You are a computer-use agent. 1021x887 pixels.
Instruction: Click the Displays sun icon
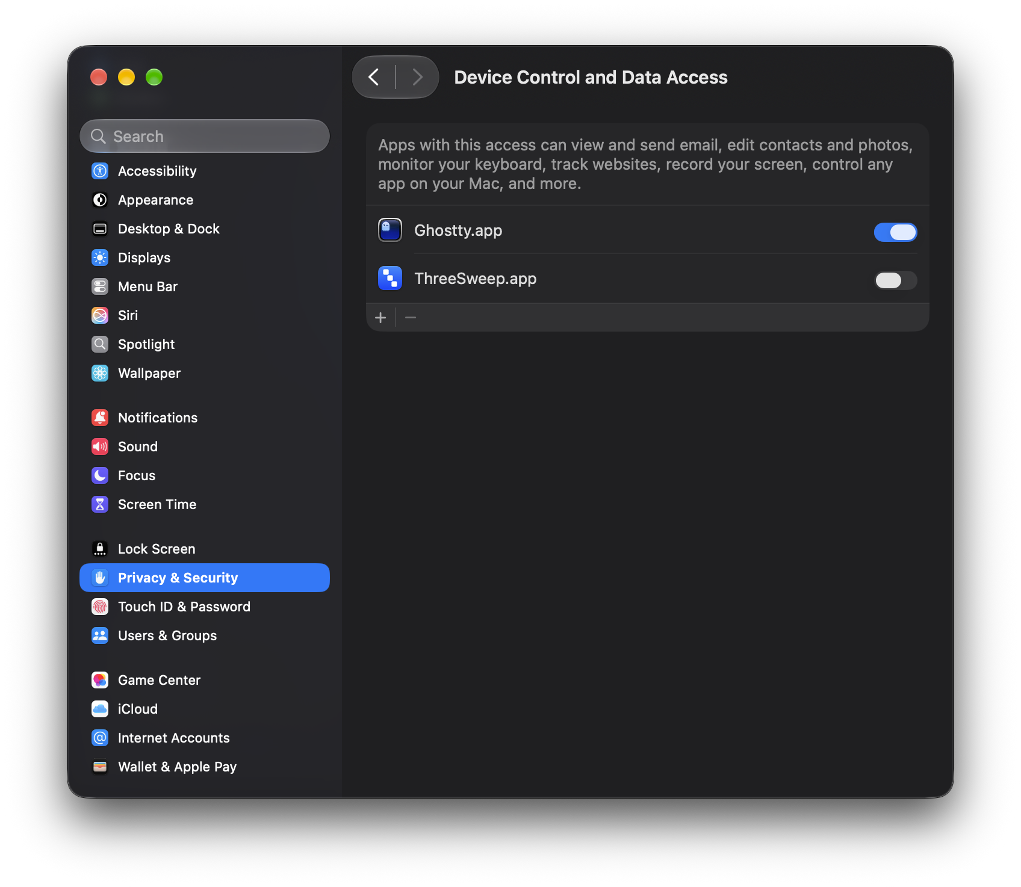(100, 258)
